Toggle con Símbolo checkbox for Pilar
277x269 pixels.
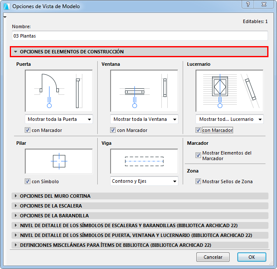tap(27, 181)
